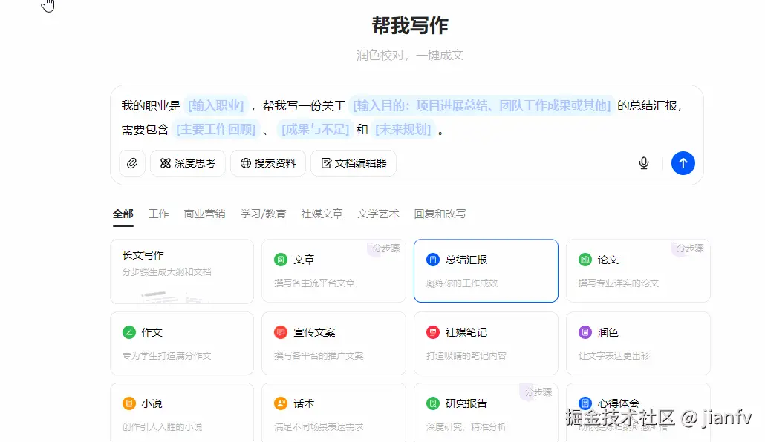Switch to the 学习/教育 tab
The width and height of the screenshot is (765, 442).
pyautogui.click(x=263, y=214)
